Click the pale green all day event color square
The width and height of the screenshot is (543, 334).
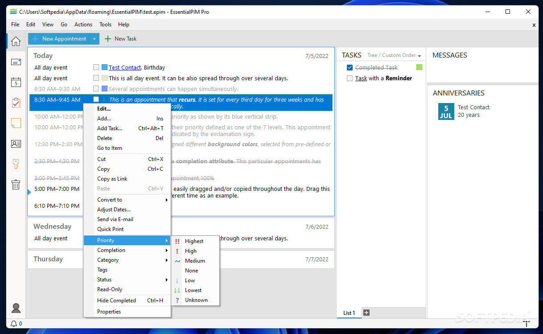pyautogui.click(x=104, y=78)
